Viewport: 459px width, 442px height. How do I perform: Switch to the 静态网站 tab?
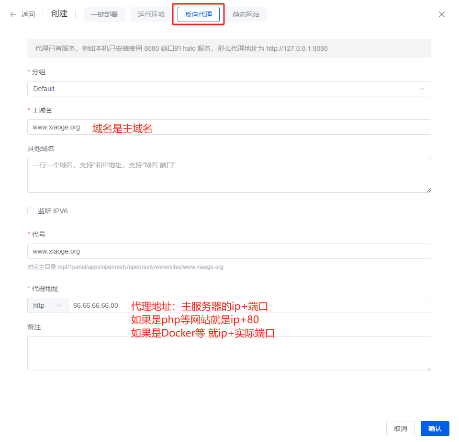click(x=246, y=14)
